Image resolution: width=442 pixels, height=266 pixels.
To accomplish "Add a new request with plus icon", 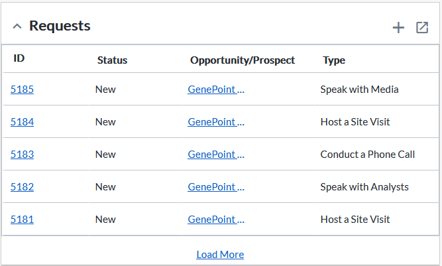I will point(398,28).
